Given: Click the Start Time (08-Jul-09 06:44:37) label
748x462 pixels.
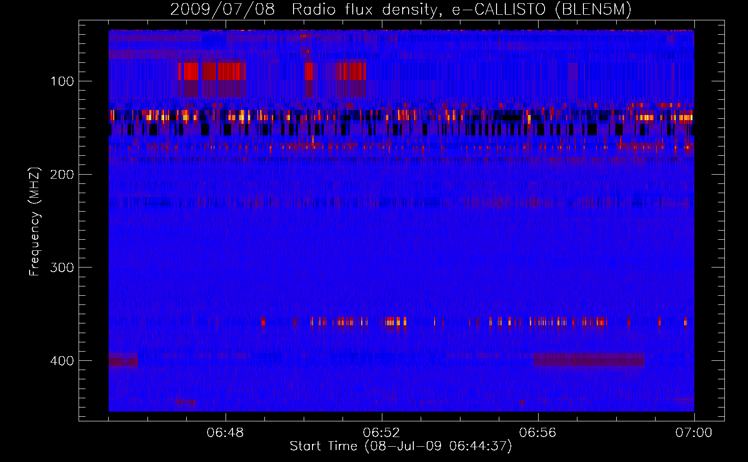Looking at the screenshot, I should click(x=401, y=446).
